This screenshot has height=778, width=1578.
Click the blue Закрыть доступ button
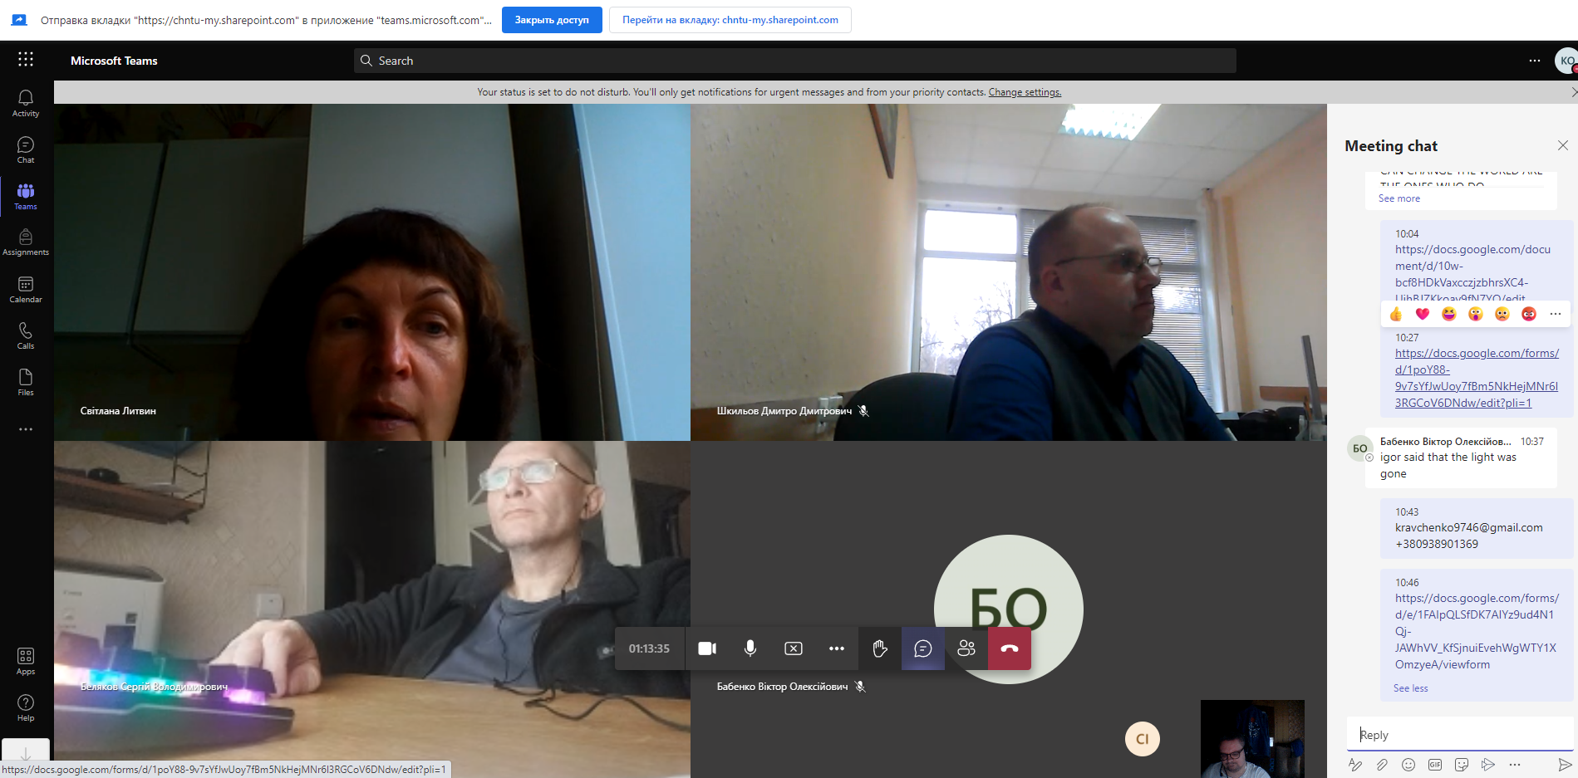[x=552, y=20]
